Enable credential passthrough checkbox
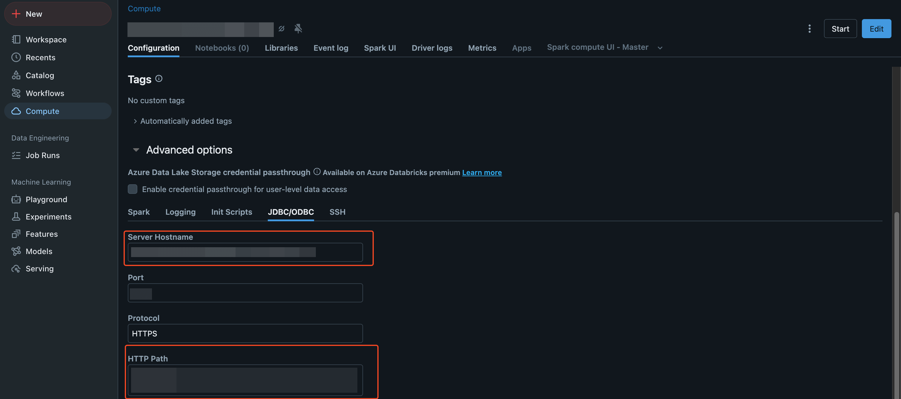Image resolution: width=901 pixels, height=399 pixels. [x=133, y=189]
